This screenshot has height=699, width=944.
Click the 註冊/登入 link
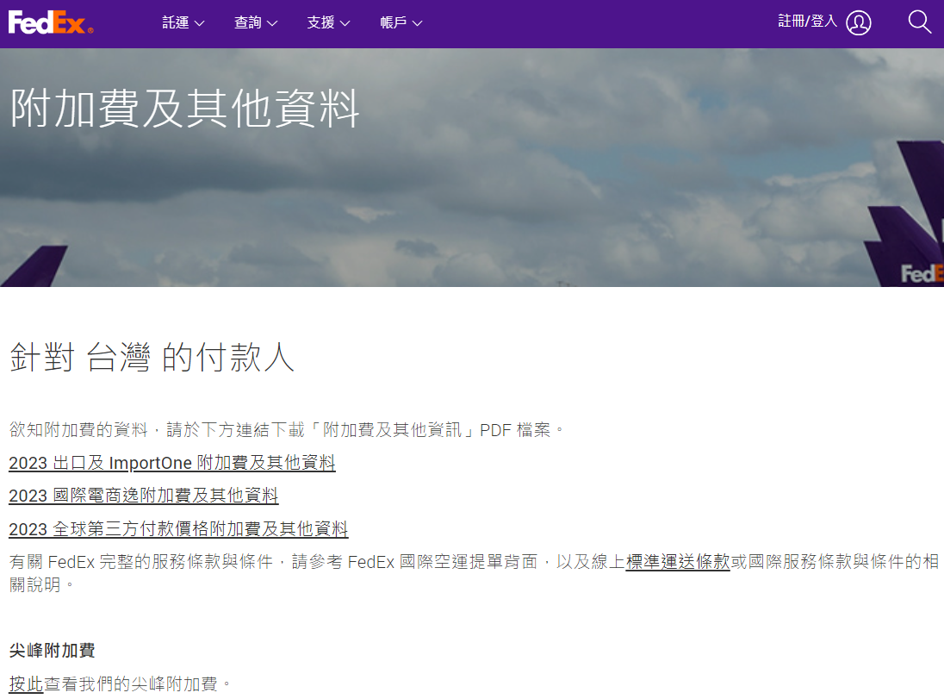[805, 22]
